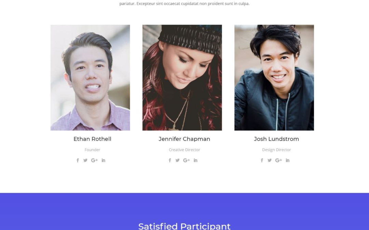369x230 pixels.
Task: Click the Jennifer Chapman name heading
Action: click(x=184, y=139)
